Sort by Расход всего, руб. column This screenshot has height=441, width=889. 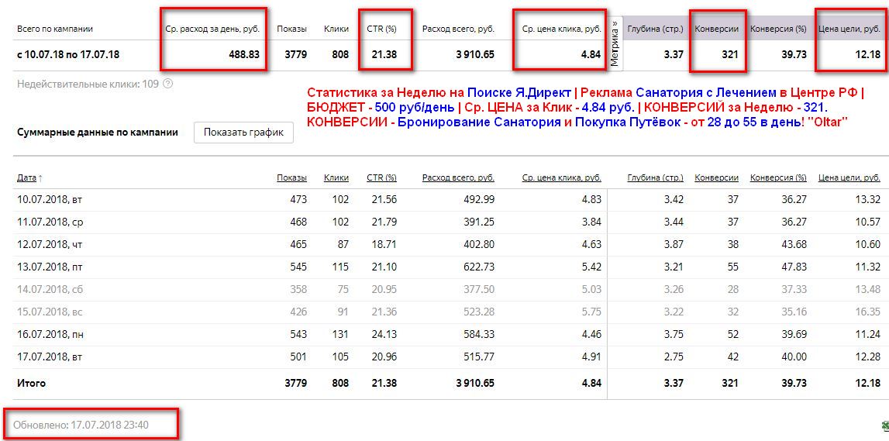point(458,178)
